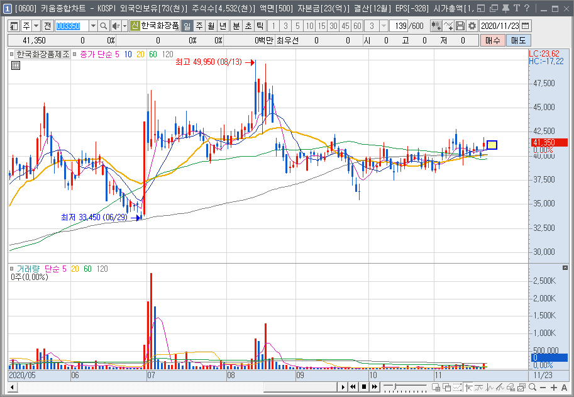The image size is (574, 397).
Task: Click the 거래량 volume legend label
Action: pos(28,269)
